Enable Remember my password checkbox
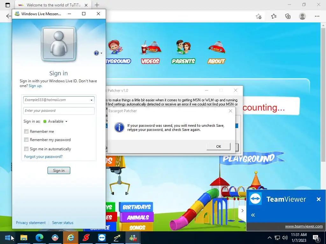Viewport: 326px width, 244px height. click(x=26, y=140)
